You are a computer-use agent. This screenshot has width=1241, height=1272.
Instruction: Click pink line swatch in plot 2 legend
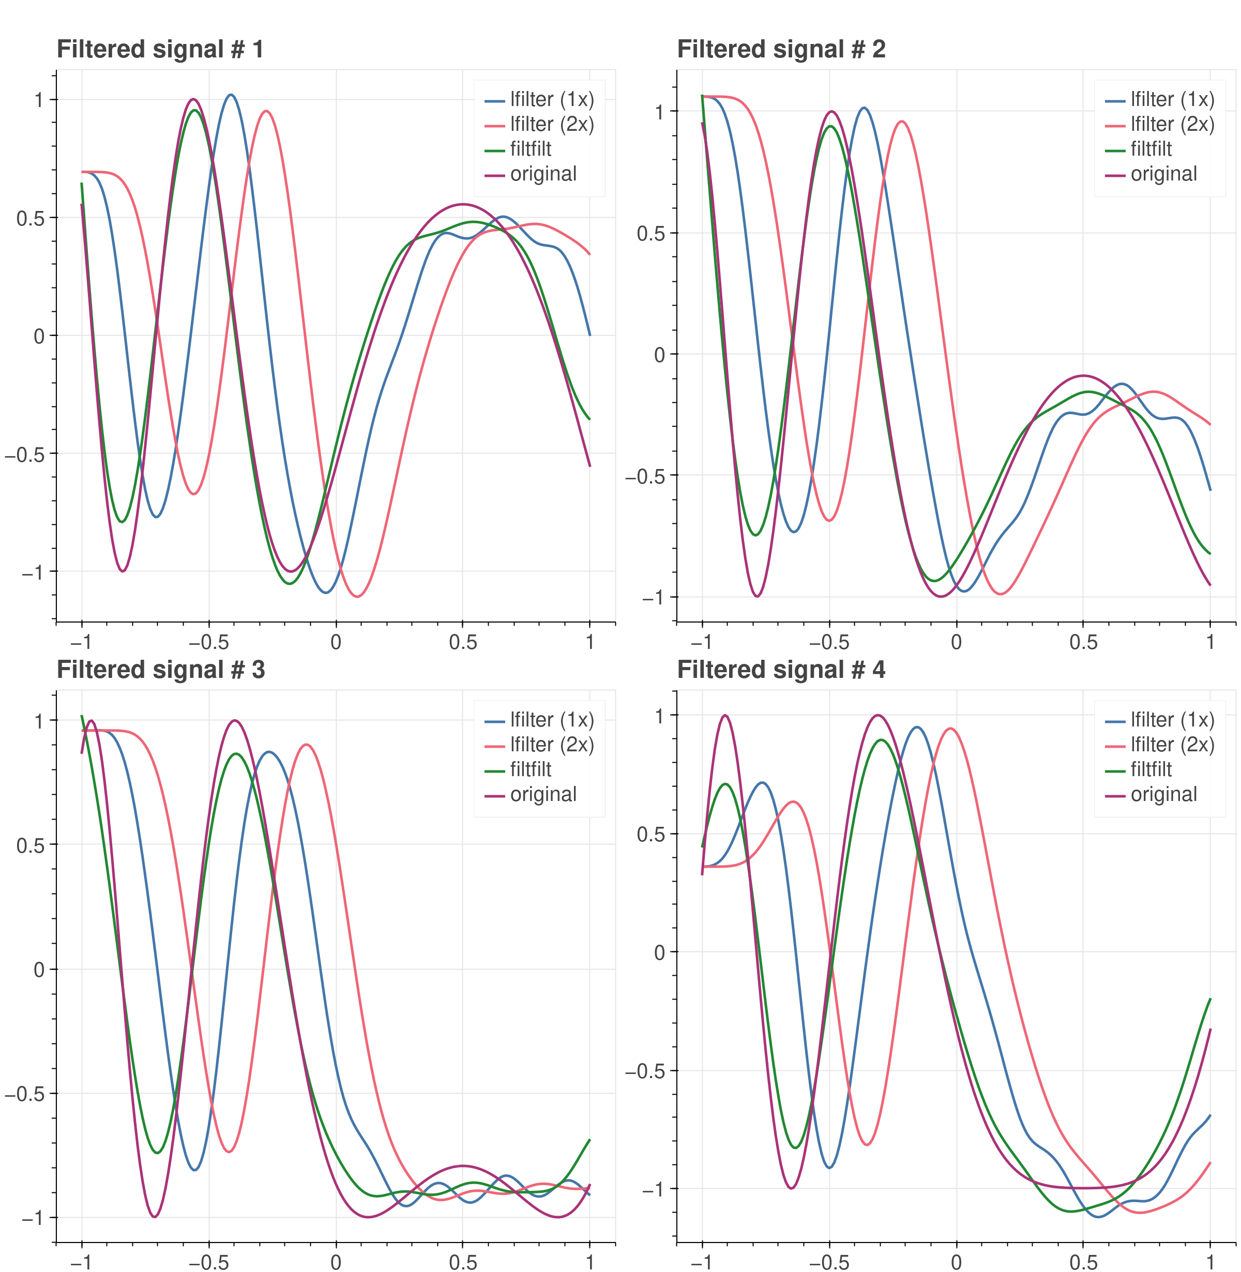pos(1115,126)
